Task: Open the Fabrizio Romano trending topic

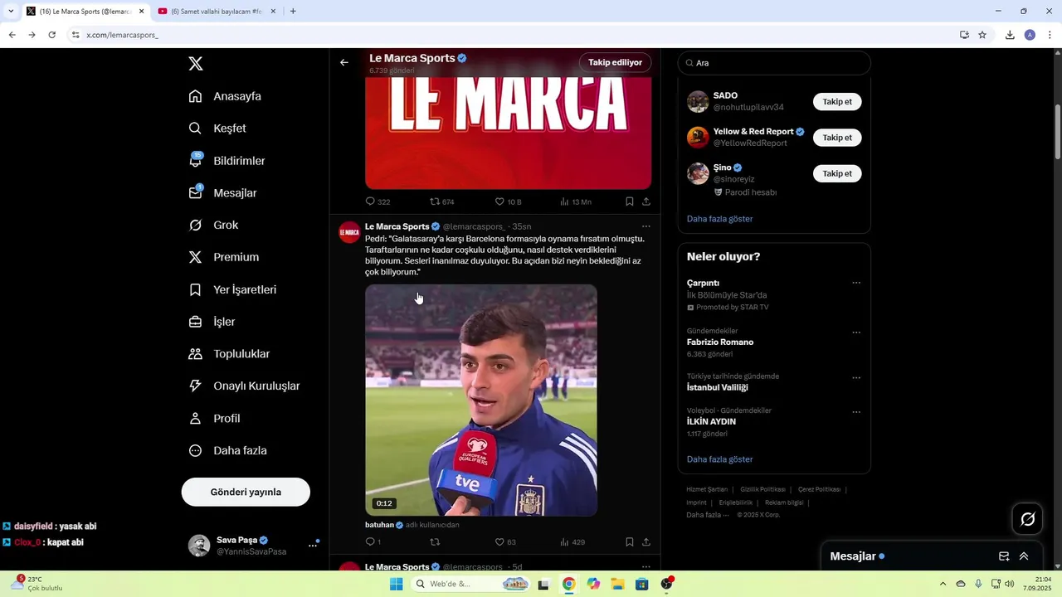Action: (x=720, y=342)
